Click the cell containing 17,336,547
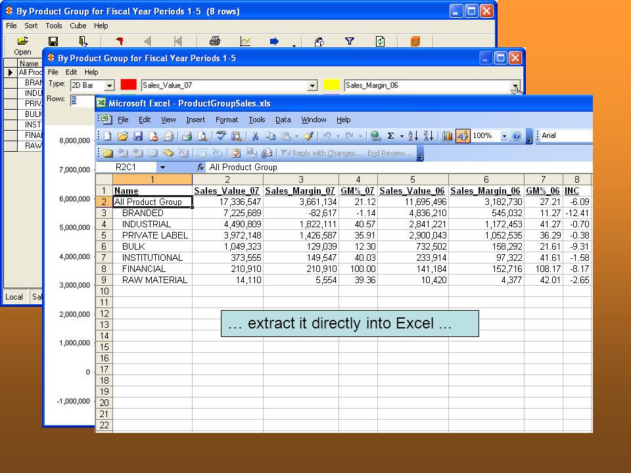Screen dimensions: 631x473 (x=227, y=202)
